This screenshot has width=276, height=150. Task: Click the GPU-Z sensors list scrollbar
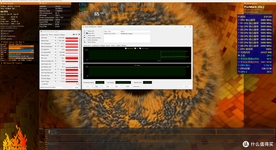tap(80, 53)
